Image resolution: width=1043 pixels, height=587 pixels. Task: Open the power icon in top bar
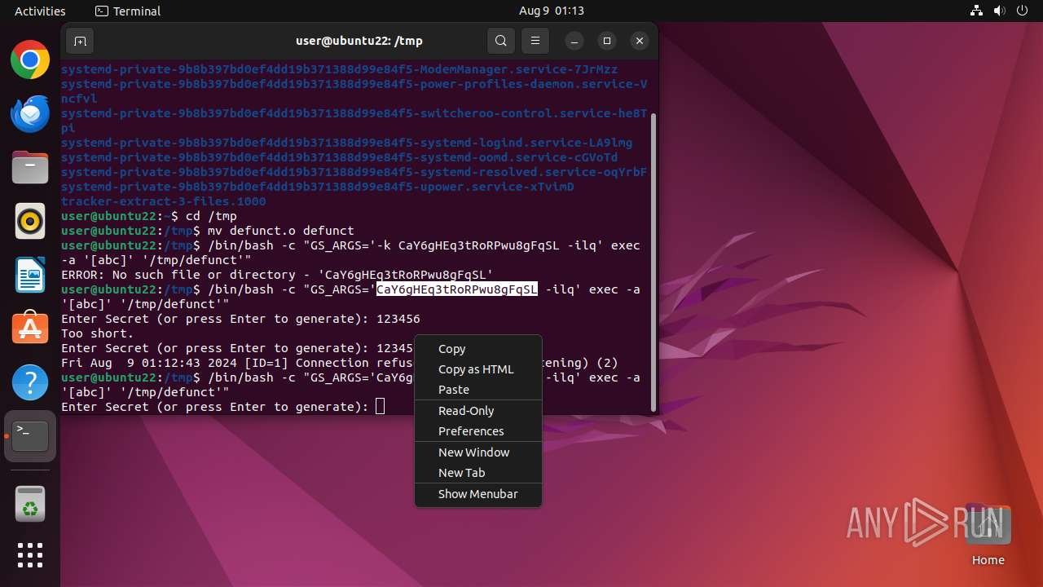1023,11
